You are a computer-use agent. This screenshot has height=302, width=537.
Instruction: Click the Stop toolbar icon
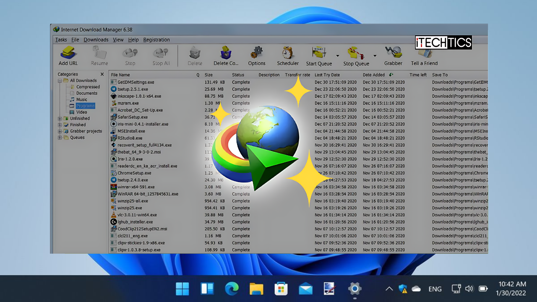(130, 53)
